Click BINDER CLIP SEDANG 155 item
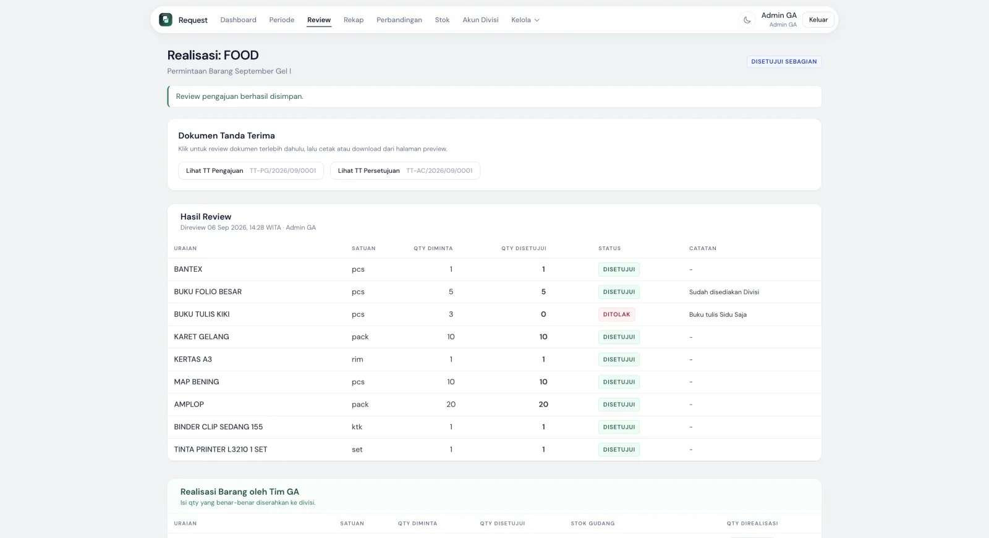 218,427
